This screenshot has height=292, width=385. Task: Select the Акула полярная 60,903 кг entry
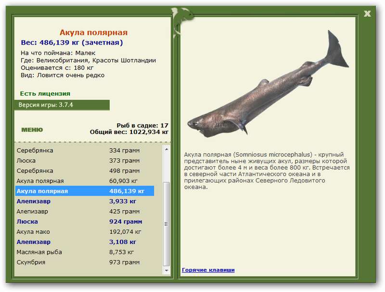85,181
